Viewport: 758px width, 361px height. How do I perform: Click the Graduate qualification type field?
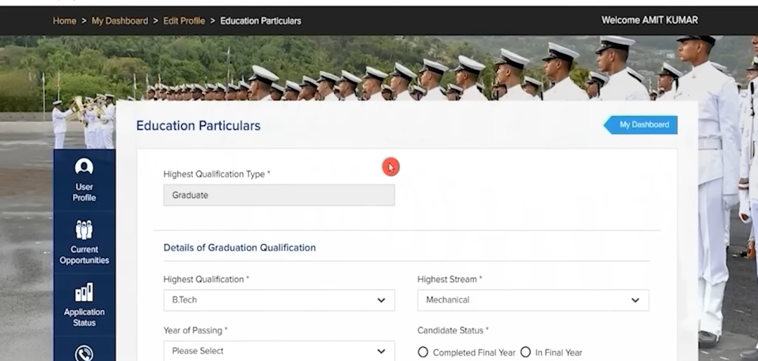[279, 196]
